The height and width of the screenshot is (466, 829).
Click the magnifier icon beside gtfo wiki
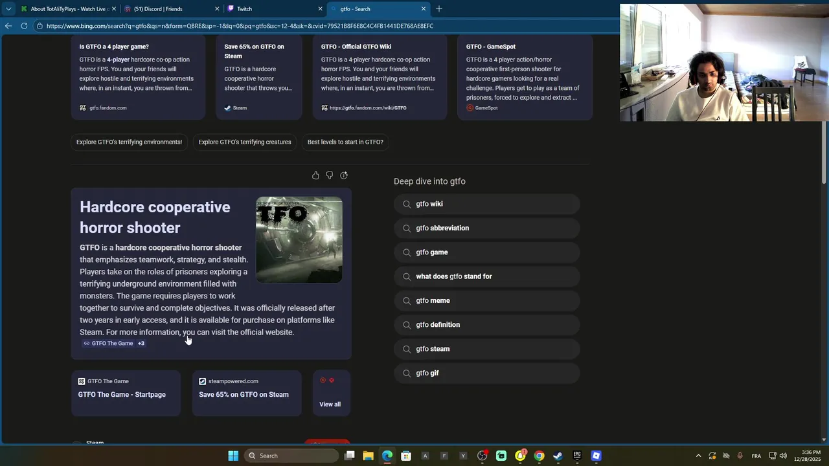tap(407, 204)
